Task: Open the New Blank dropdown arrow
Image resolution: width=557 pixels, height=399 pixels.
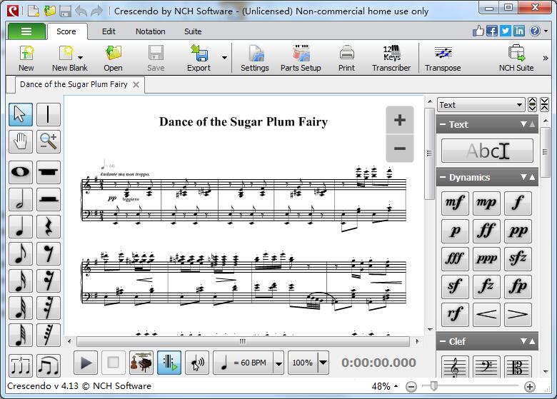Action: click(x=81, y=58)
